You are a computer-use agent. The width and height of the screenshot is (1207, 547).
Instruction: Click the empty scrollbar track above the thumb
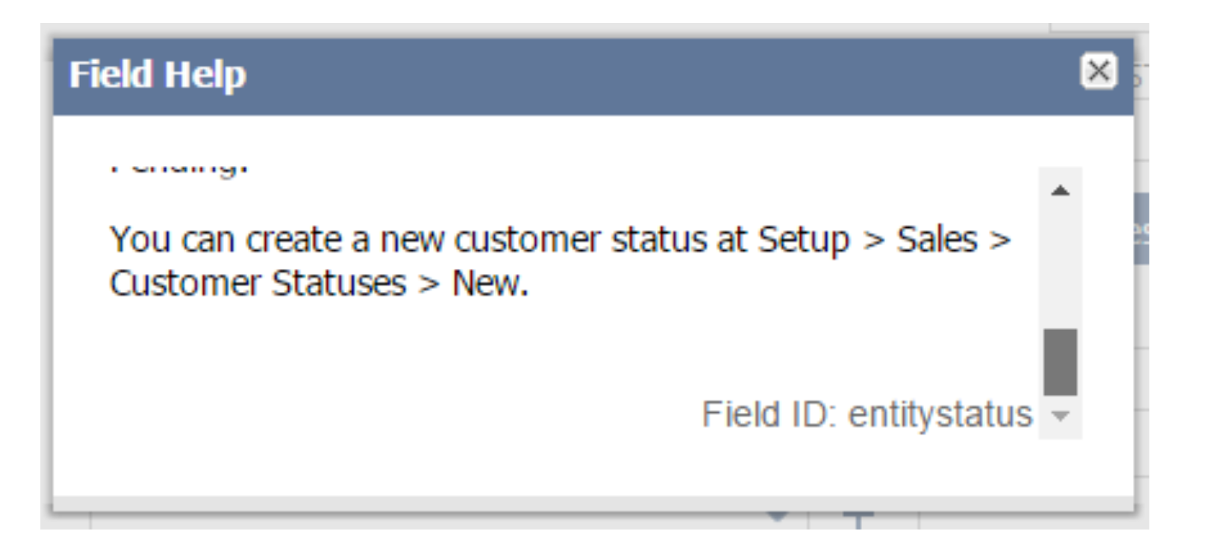(x=1060, y=263)
